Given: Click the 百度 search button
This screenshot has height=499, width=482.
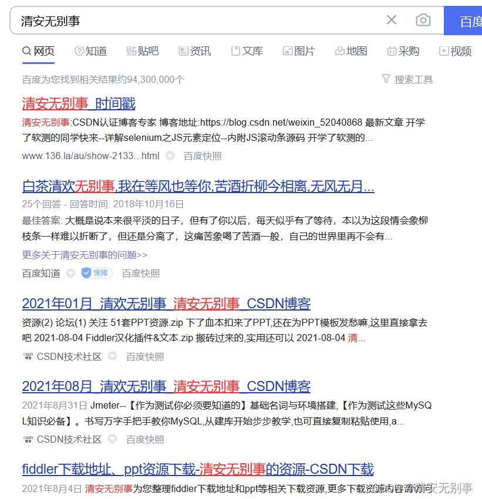Looking at the screenshot, I should 463,21.
